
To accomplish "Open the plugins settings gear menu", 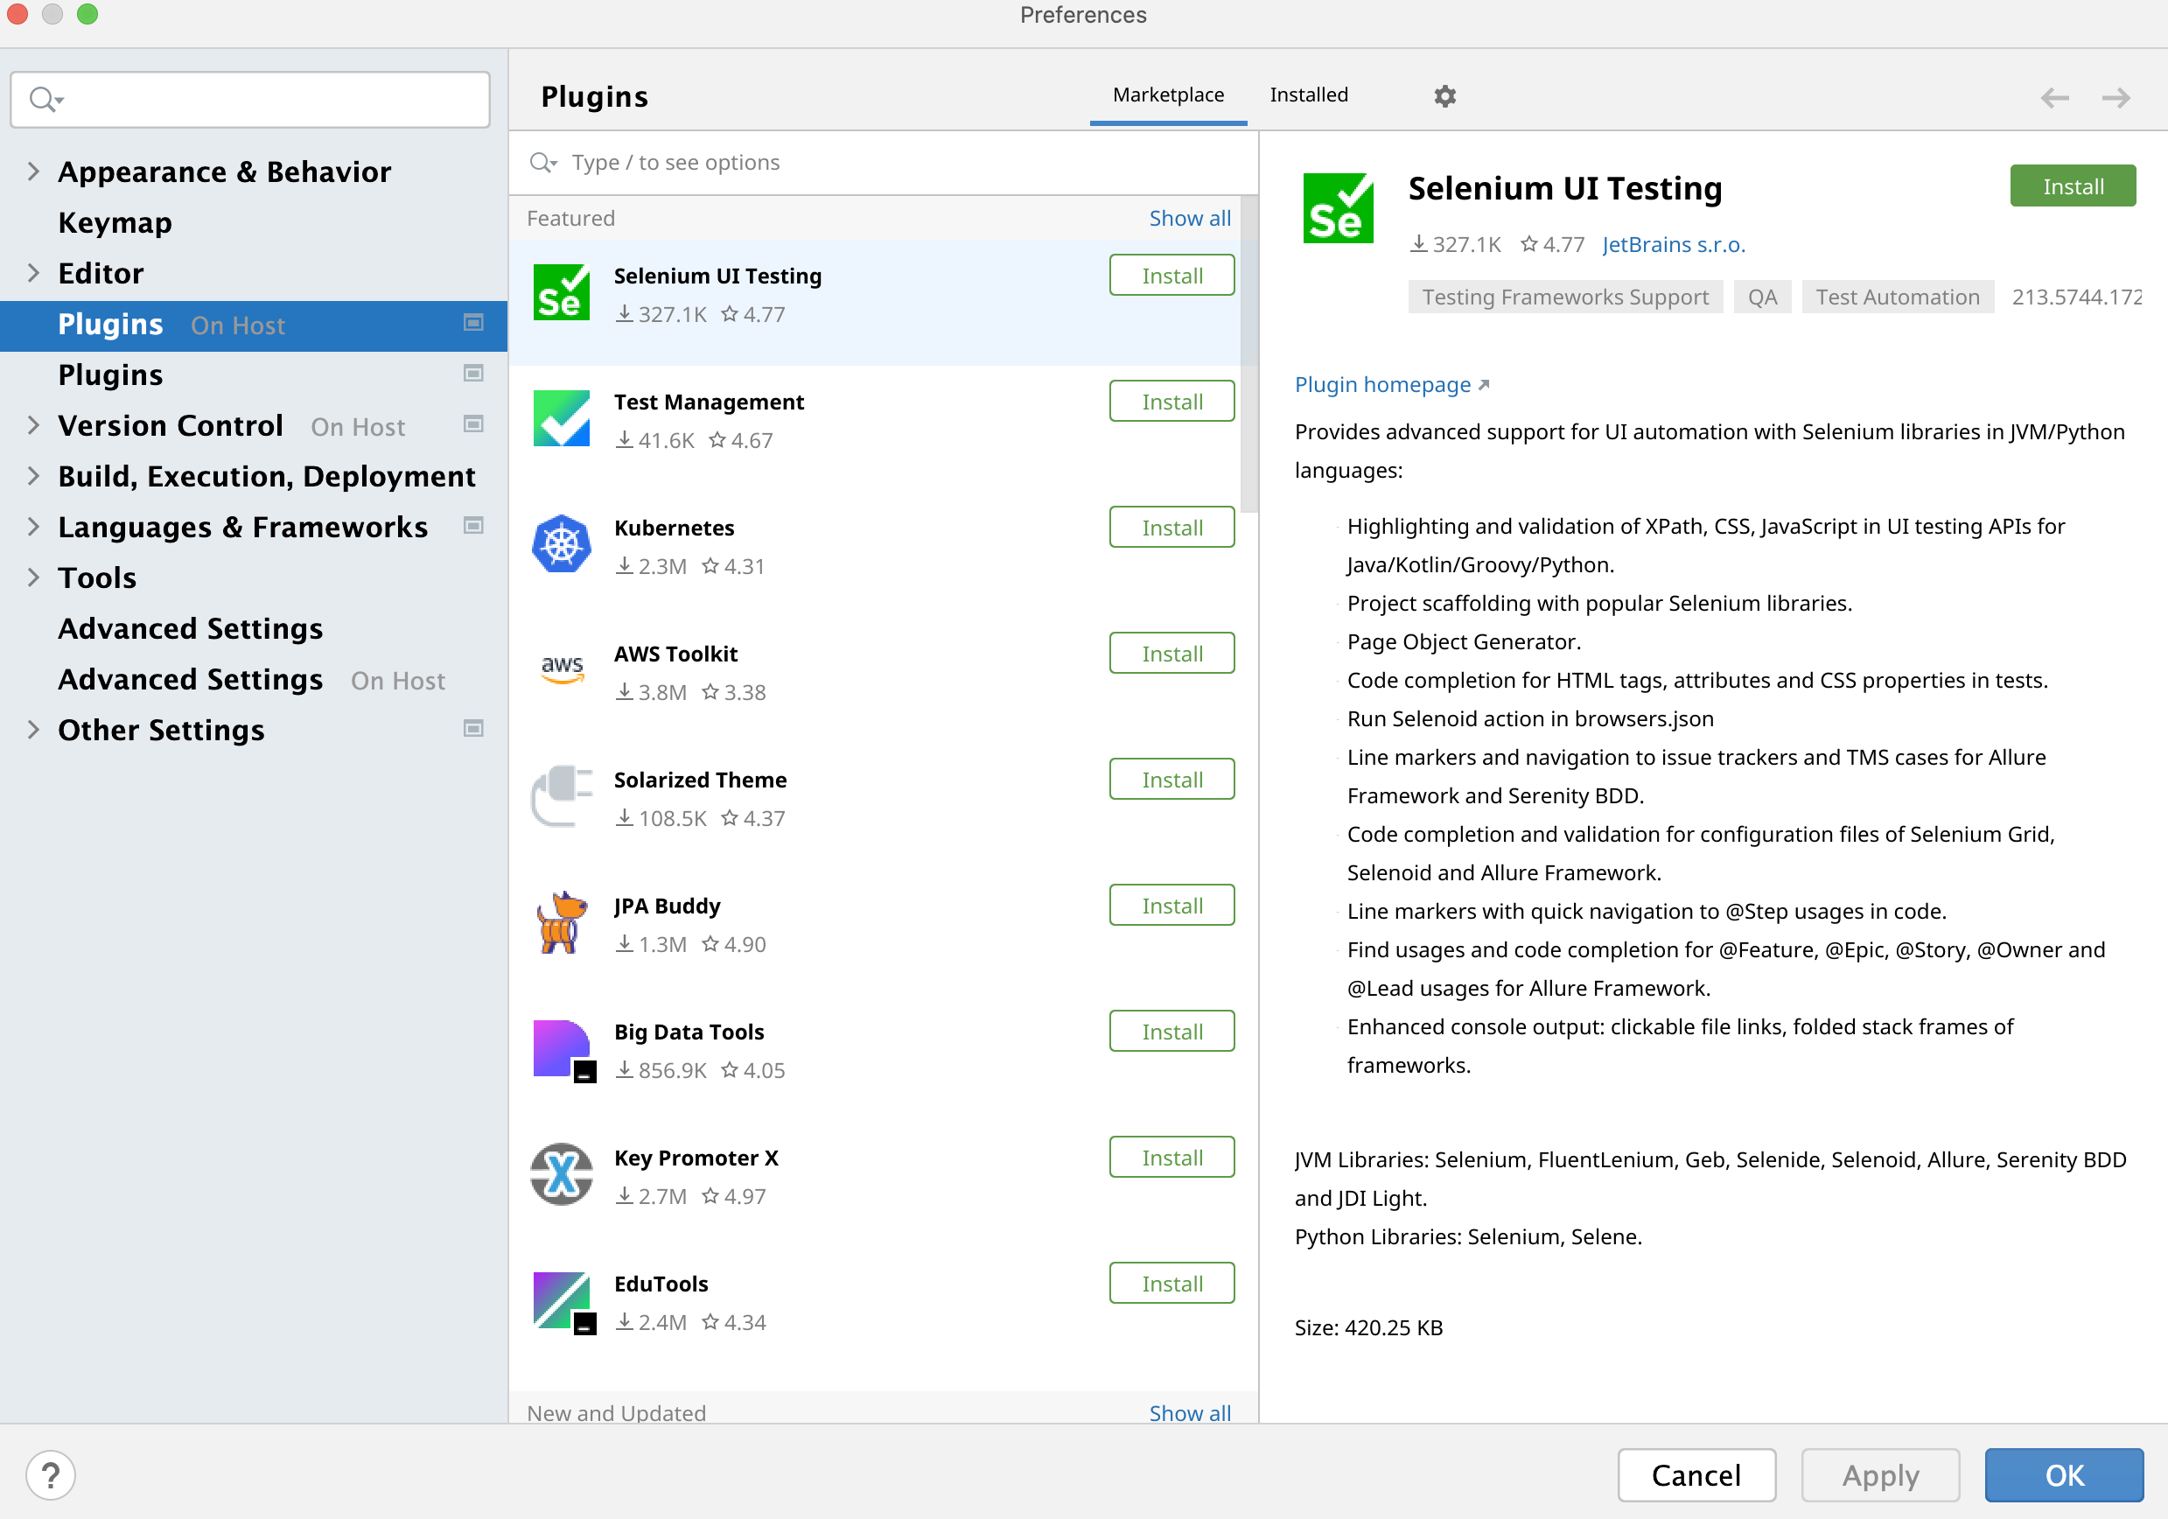I will point(1444,95).
